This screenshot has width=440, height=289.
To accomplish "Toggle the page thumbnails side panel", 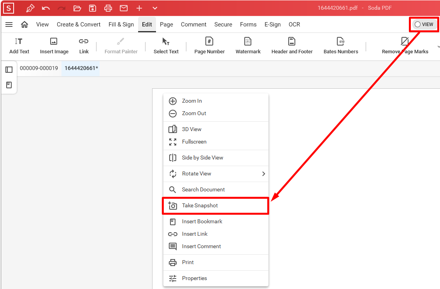I will pos(9,69).
